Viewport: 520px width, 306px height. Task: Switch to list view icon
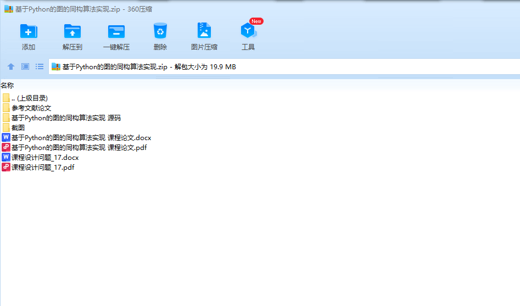click(40, 66)
